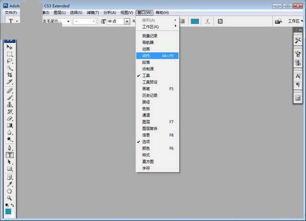Open the font family dropdown
The height and width of the screenshot is (221, 306).
(x=68, y=21)
